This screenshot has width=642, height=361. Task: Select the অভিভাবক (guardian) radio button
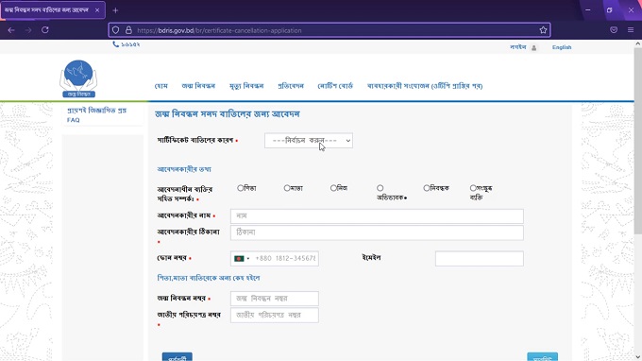click(x=380, y=188)
